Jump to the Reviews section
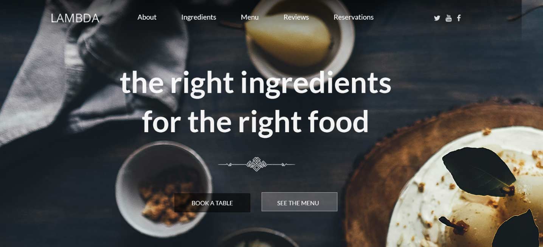543x247 pixels. click(x=296, y=17)
